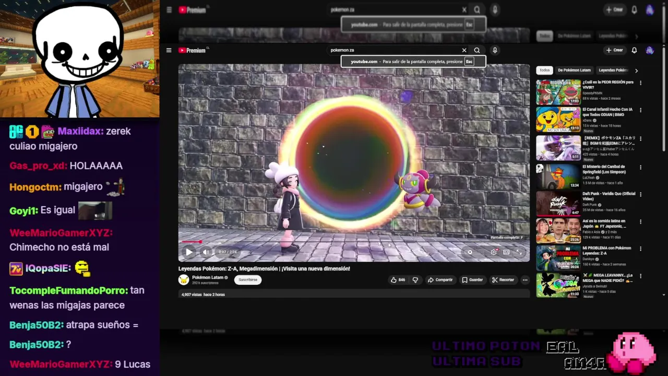
Task: Open 'Así es la comida latina en Japón' title
Action: [605, 224]
